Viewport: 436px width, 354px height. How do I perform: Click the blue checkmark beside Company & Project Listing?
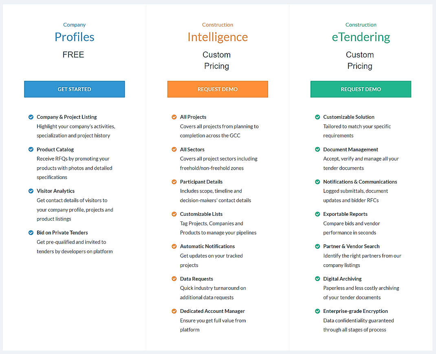(x=31, y=117)
